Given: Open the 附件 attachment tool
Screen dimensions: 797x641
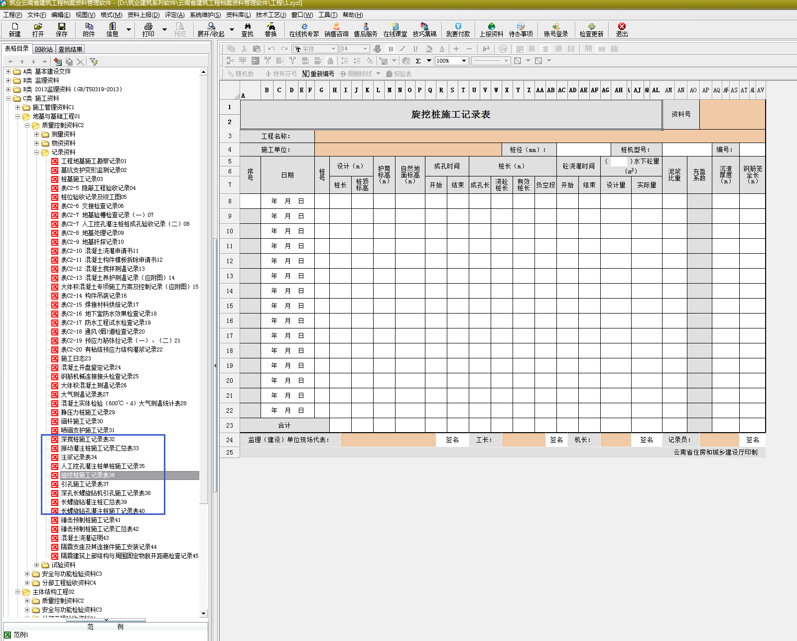Looking at the screenshot, I should tap(89, 30).
